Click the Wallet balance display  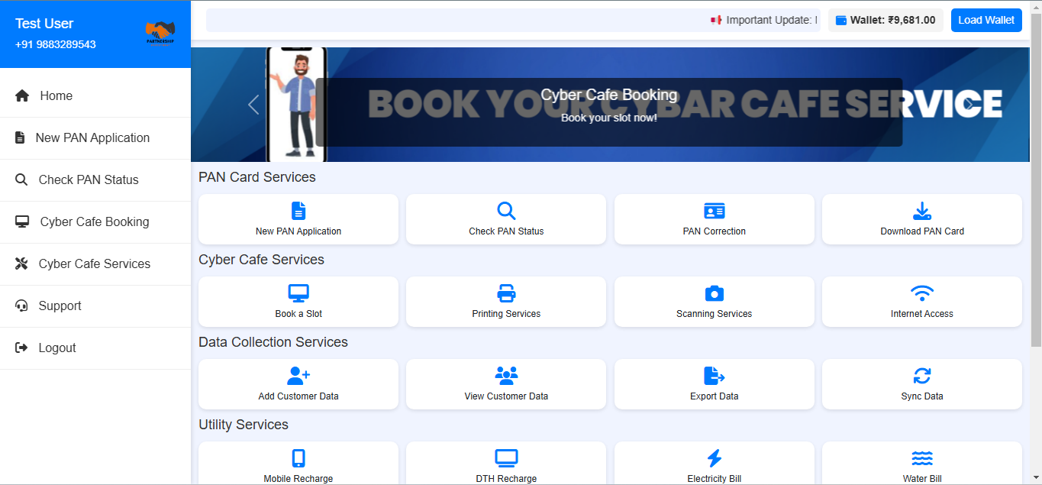coord(886,21)
